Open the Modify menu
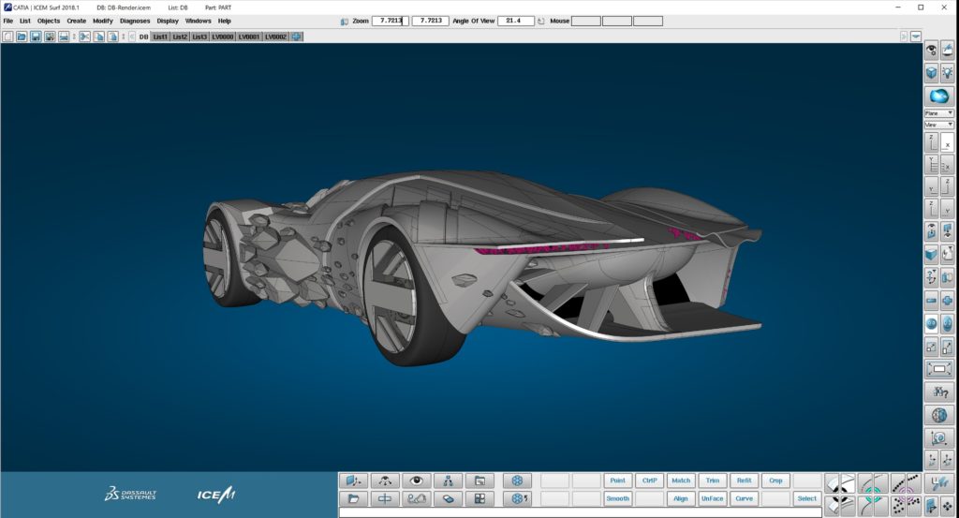Screen dimensions: 959x518 click(x=102, y=21)
